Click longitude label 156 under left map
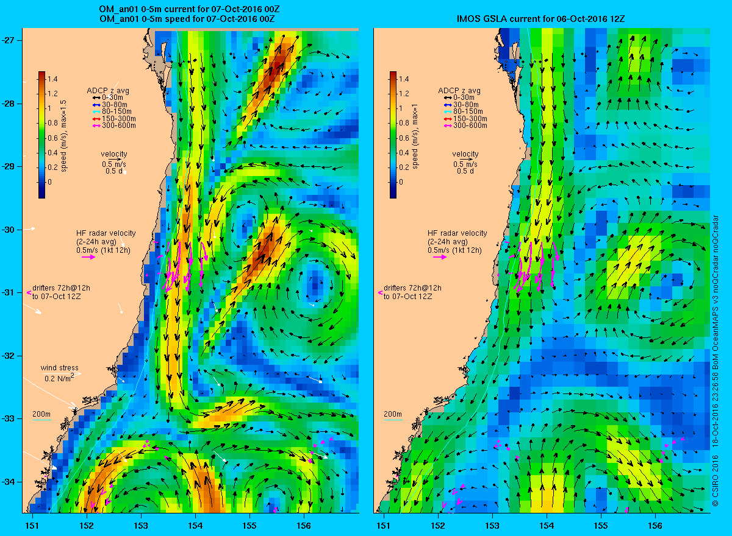This screenshot has height=536, width=732. click(303, 525)
